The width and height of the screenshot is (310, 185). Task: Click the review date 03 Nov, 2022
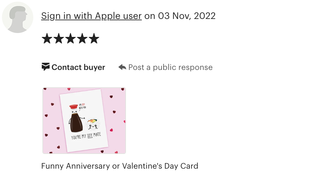(187, 16)
